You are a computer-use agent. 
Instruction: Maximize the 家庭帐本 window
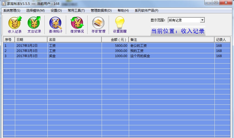coord(216,3)
